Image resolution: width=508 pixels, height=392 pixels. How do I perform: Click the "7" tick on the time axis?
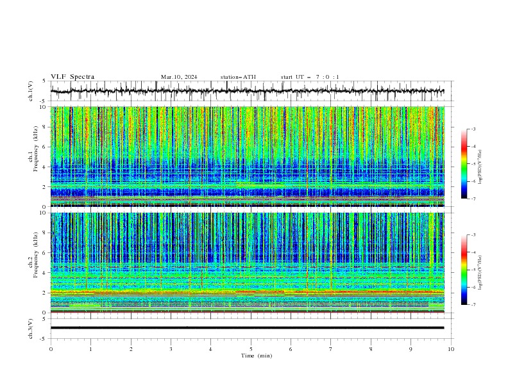click(331, 349)
